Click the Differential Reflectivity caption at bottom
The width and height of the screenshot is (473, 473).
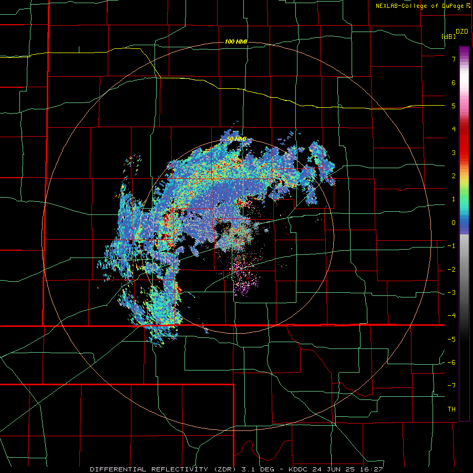click(x=236, y=469)
